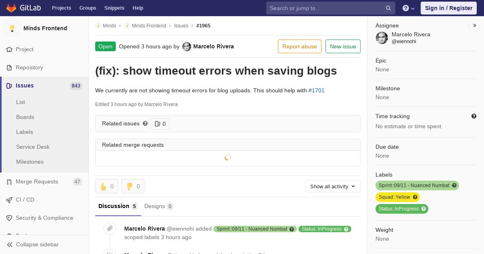
Task: Click #1965 in breadcrumb
Action: coord(203,26)
